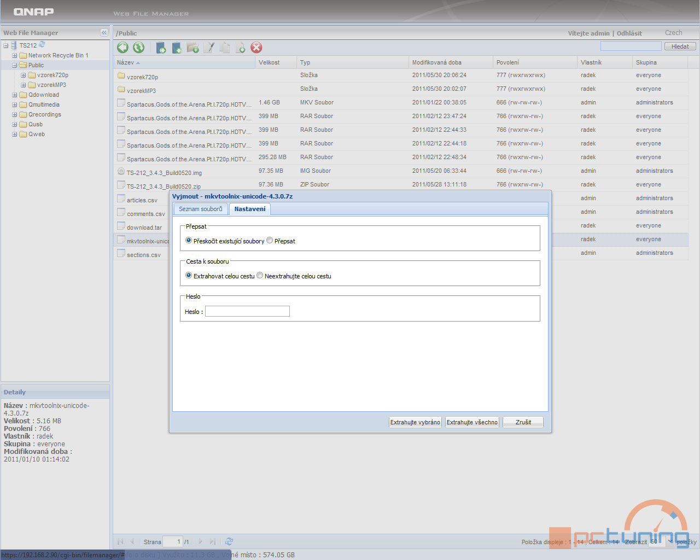This screenshot has width=700, height=560.
Task: Refresh the file list using green toolbar icon
Action: [x=139, y=48]
